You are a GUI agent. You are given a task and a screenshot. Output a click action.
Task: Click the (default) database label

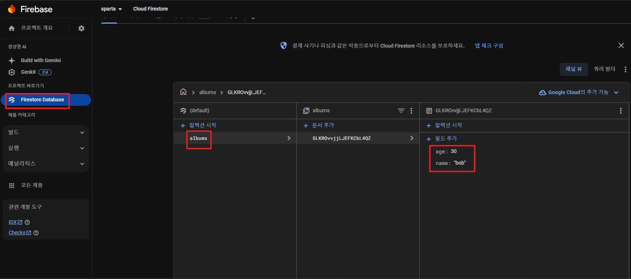pyautogui.click(x=199, y=110)
